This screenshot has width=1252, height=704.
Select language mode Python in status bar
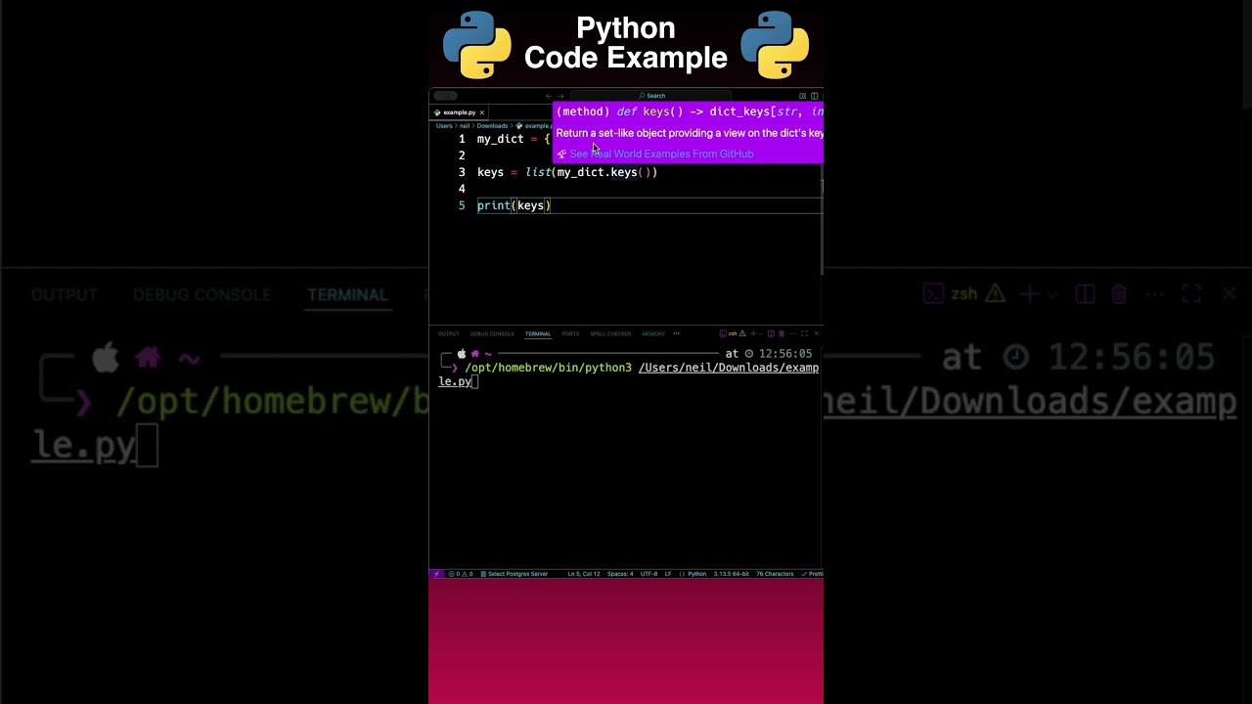tap(697, 574)
